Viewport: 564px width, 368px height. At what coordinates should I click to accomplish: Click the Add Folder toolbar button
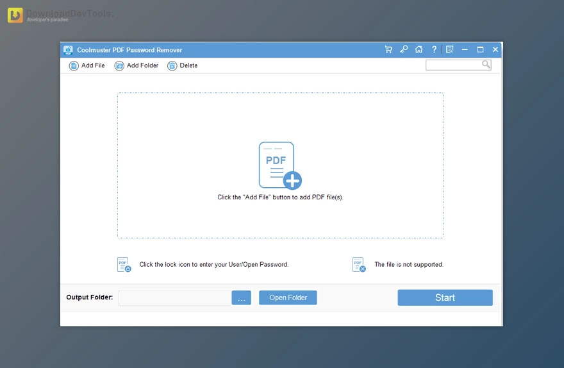[137, 65]
